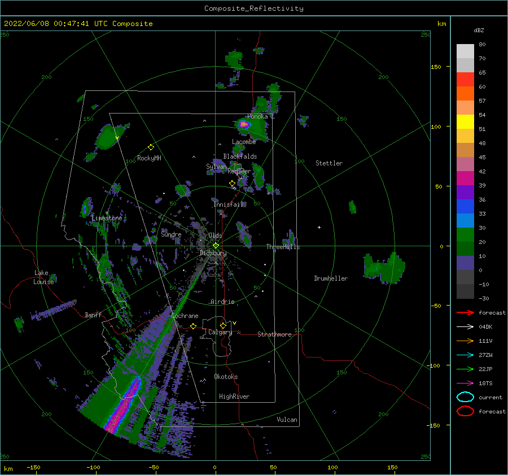Click the Strathmore label
The image size is (508, 475).
(x=274, y=334)
